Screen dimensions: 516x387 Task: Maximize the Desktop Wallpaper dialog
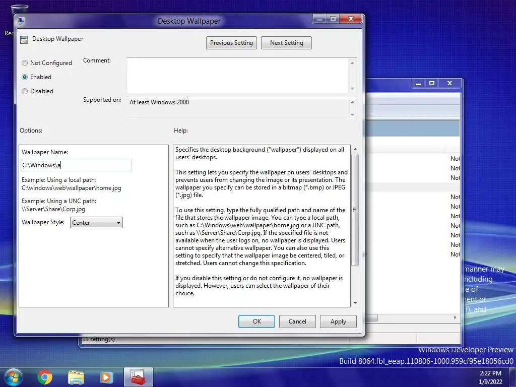(x=333, y=19)
